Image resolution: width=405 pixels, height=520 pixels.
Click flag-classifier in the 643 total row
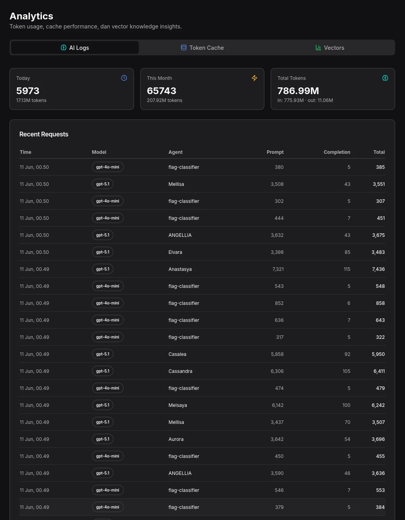tap(184, 320)
